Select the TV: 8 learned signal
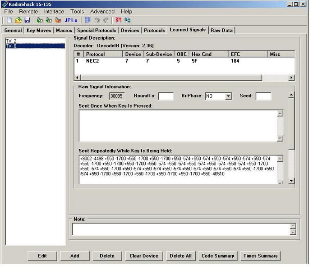Screen dimensions: 313x270 click(35, 46)
